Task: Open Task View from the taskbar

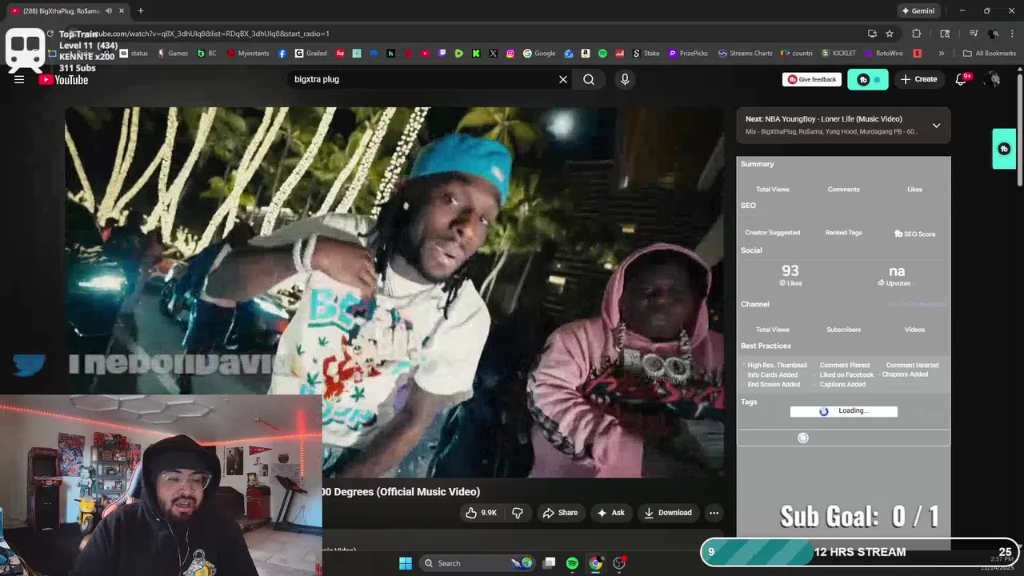Action: (x=549, y=563)
